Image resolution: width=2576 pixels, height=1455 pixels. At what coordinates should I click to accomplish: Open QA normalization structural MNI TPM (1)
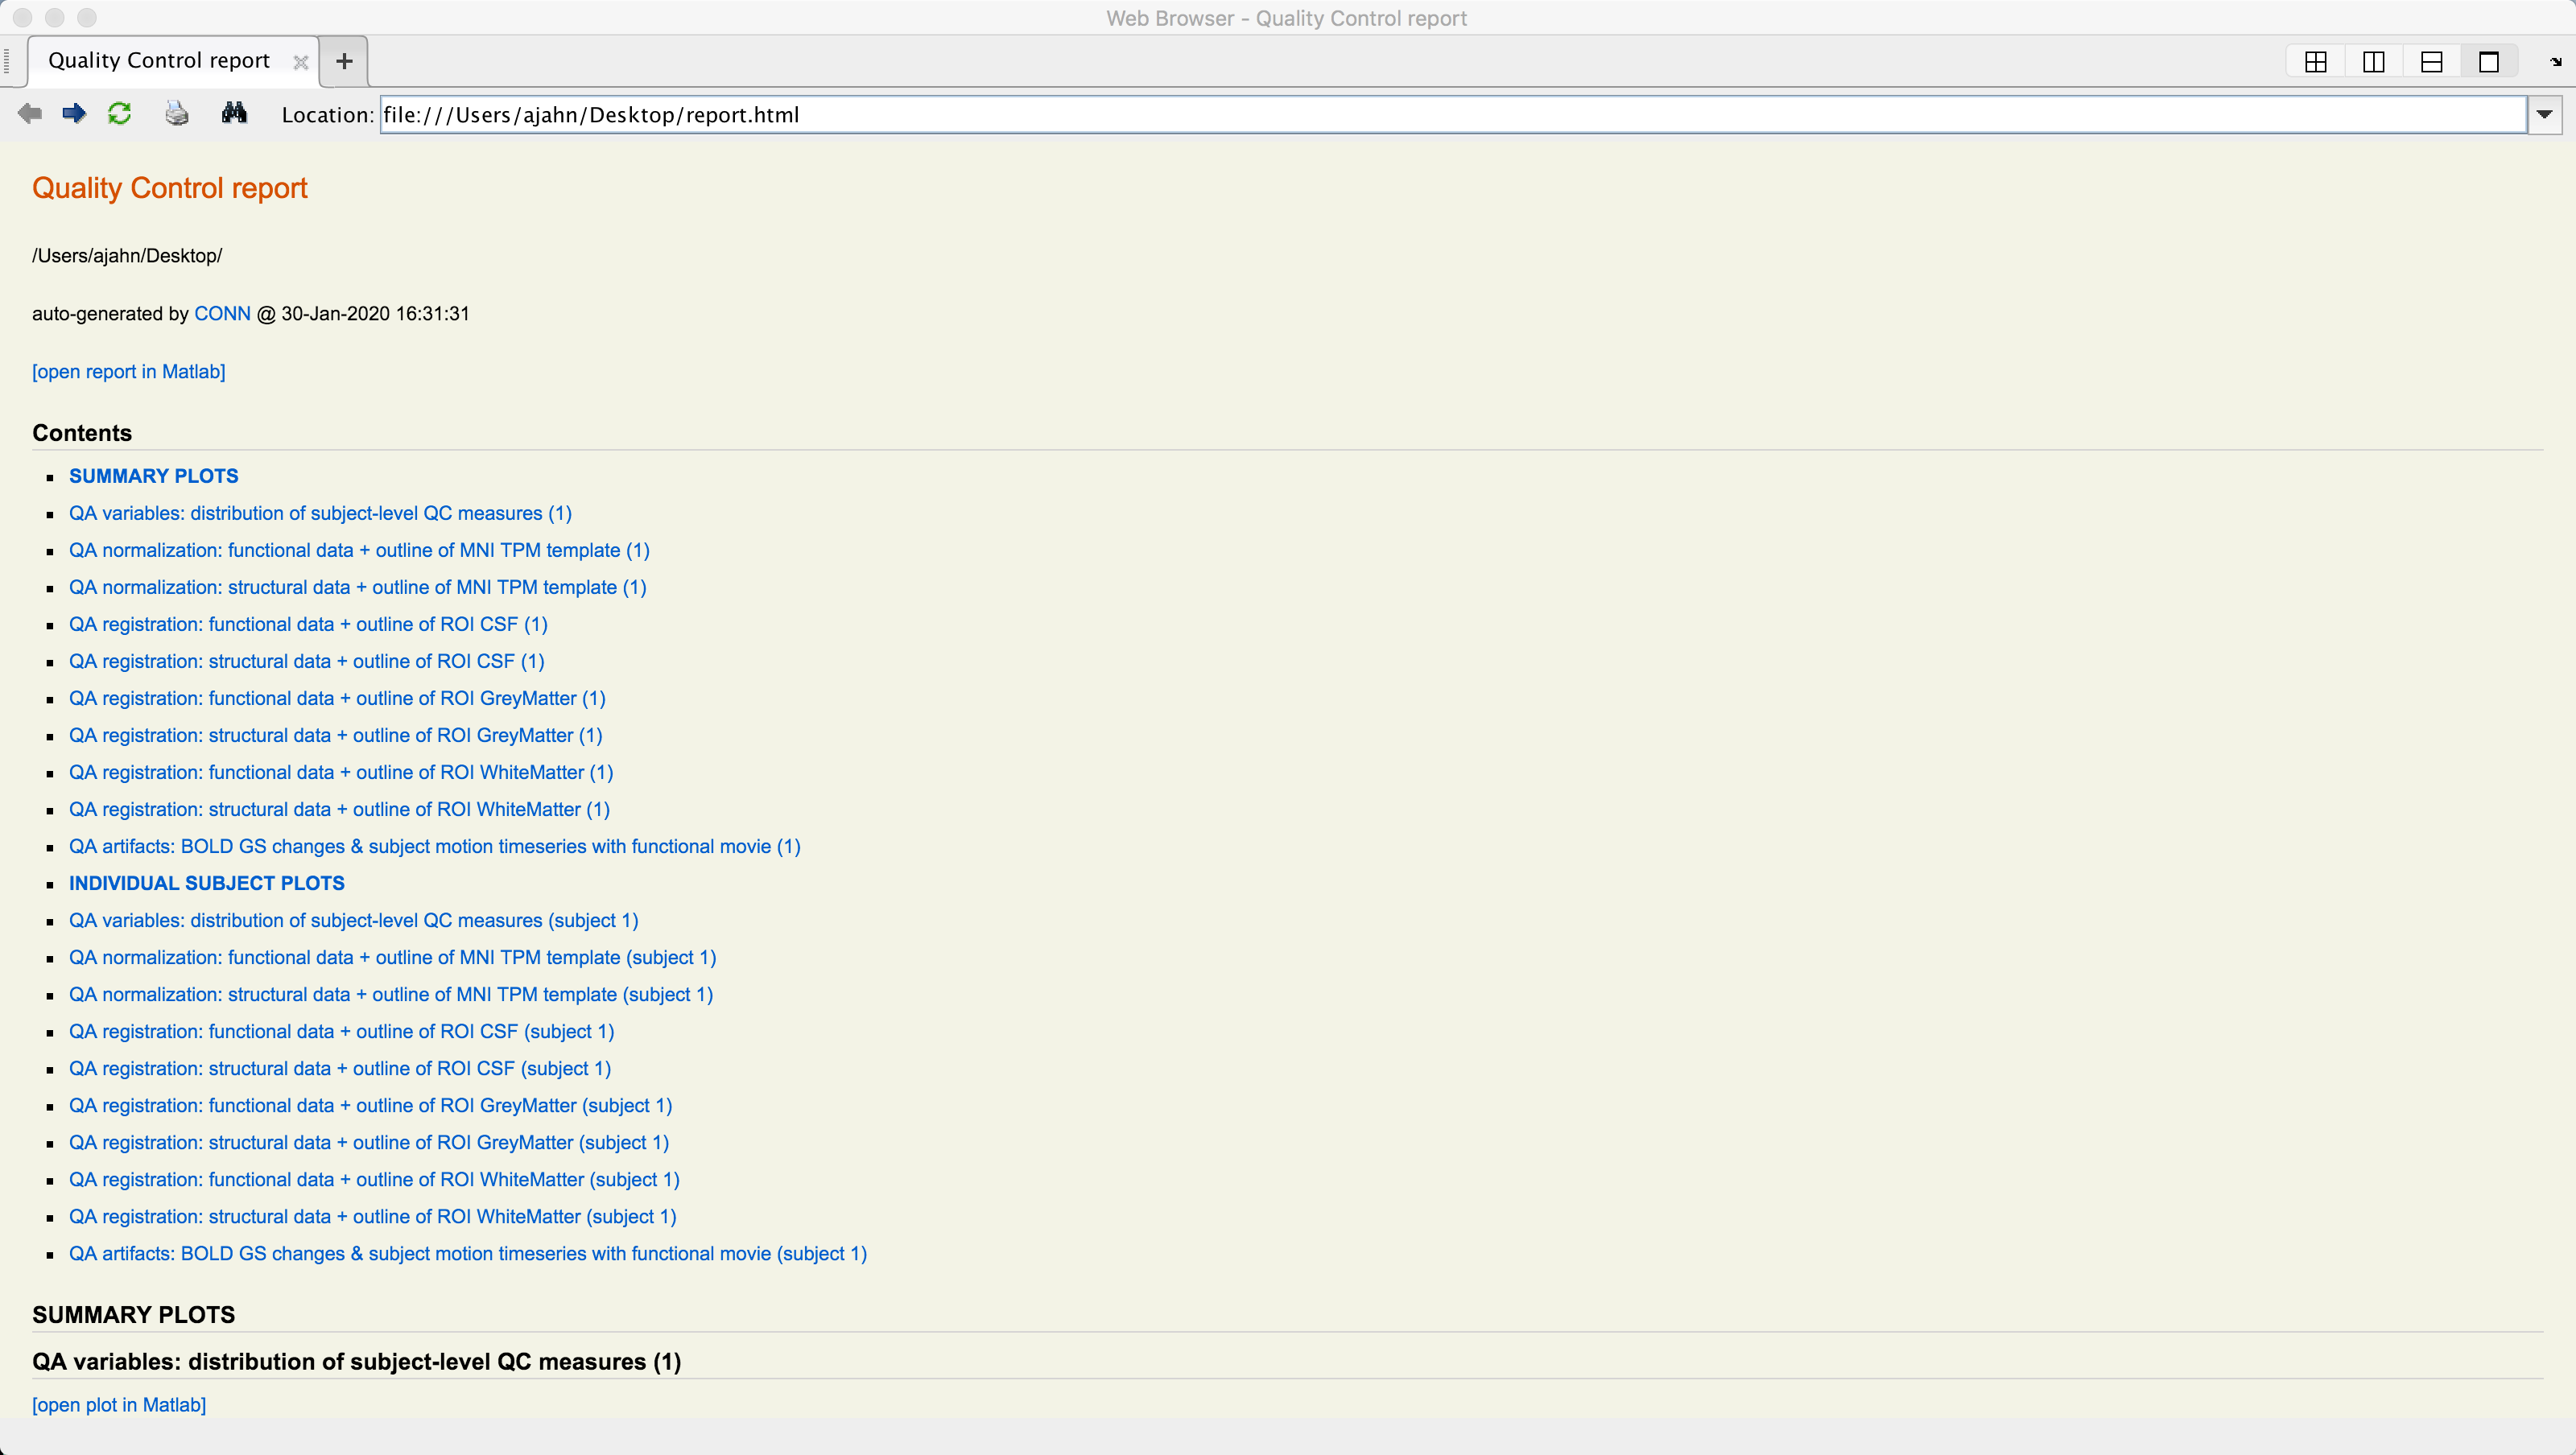coord(358,587)
